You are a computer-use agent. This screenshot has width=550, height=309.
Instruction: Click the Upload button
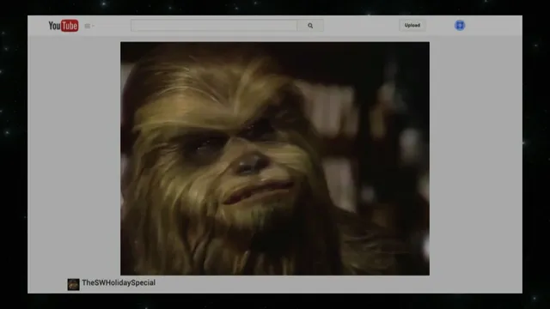[x=412, y=25]
